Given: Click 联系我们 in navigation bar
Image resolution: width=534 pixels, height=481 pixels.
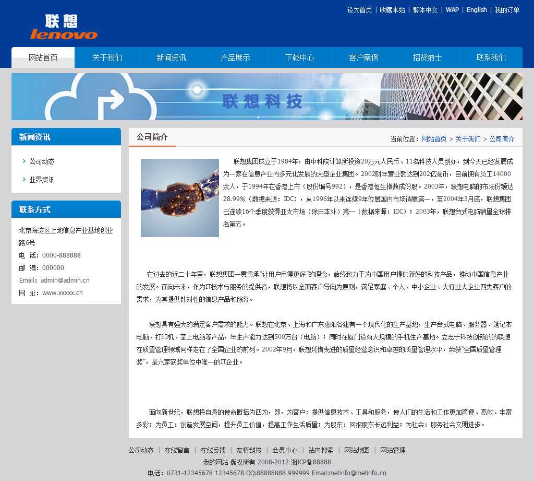Looking at the screenshot, I should (491, 57).
